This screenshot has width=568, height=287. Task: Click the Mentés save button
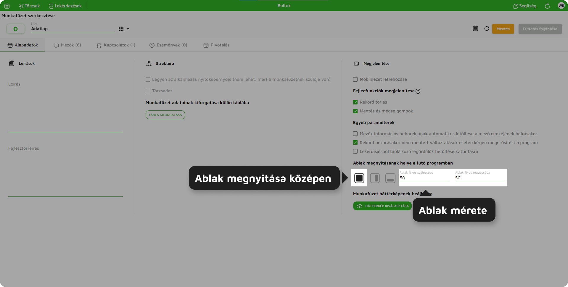coord(503,29)
